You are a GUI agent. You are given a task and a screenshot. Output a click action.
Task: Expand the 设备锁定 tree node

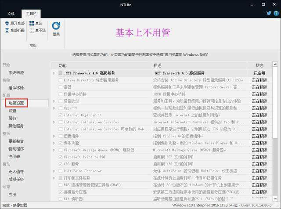[x=54, y=101]
